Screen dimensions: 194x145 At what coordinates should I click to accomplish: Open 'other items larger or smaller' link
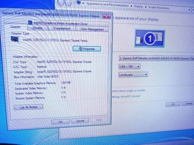coord(129,91)
